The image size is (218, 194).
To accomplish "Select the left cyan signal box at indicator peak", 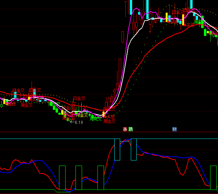I will 117,149.
